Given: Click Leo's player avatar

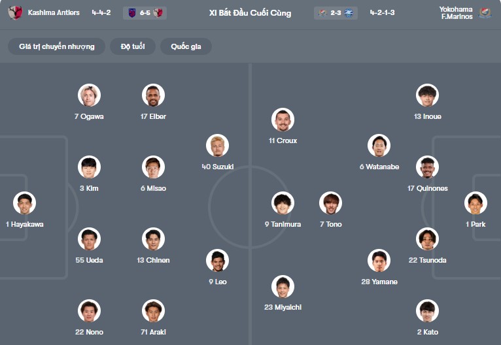Looking at the screenshot, I should tap(217, 261).
